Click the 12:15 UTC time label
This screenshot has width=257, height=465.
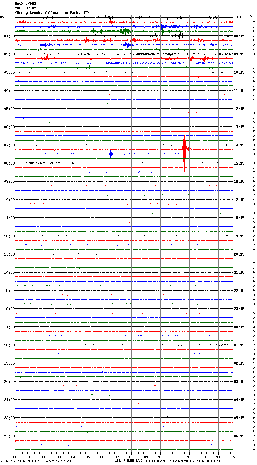tap(239, 109)
